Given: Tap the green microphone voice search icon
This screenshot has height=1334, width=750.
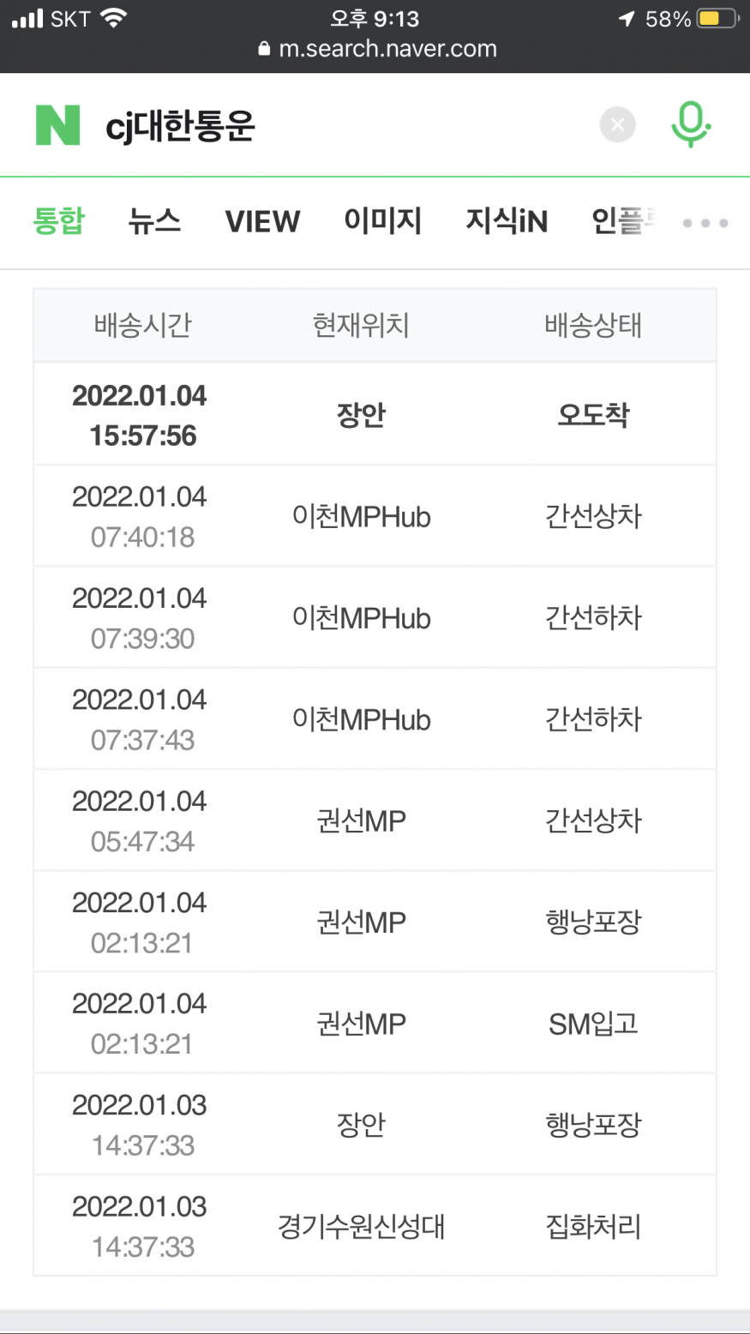Looking at the screenshot, I should pyautogui.click(x=690, y=125).
